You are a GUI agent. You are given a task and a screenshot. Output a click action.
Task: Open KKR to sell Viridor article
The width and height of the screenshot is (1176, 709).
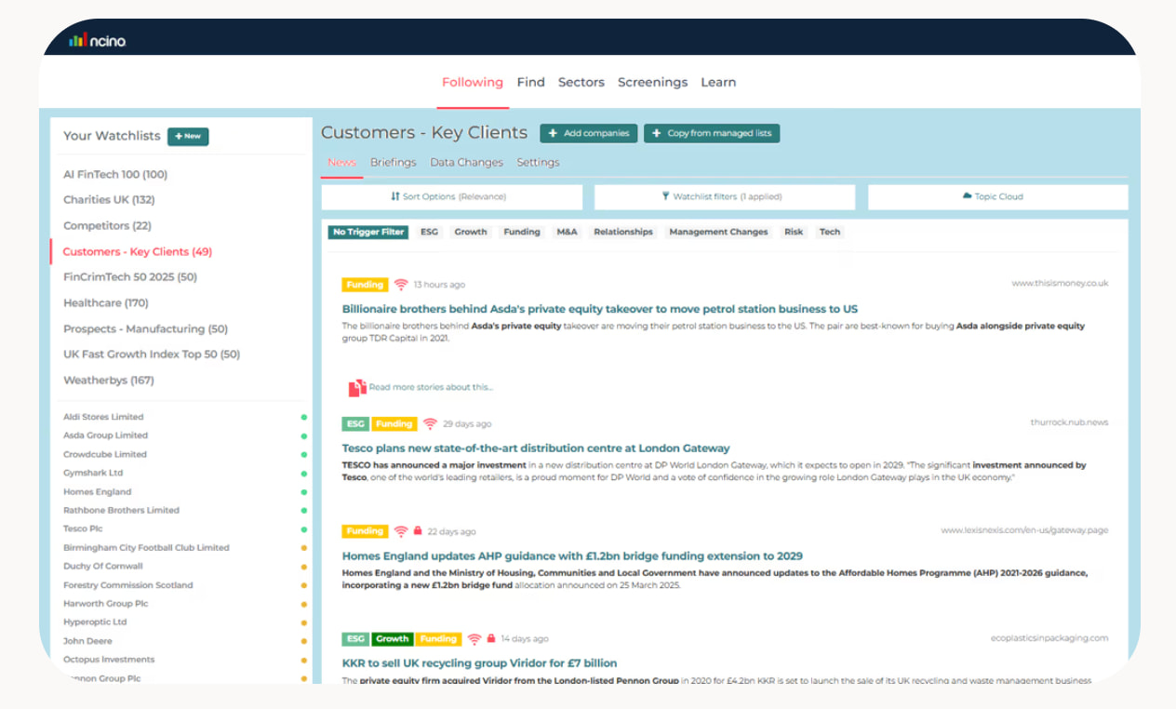pos(479,663)
